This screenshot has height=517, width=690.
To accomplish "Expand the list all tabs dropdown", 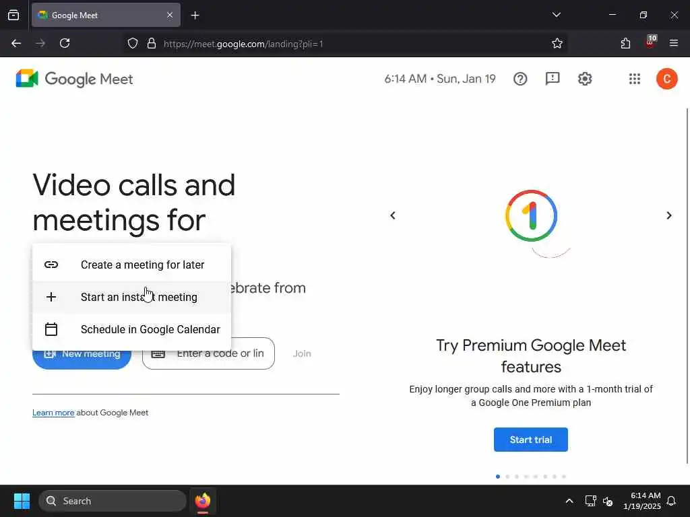I will point(556,15).
